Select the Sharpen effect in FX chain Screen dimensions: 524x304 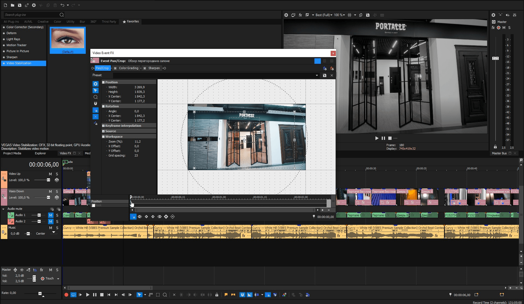click(x=154, y=68)
